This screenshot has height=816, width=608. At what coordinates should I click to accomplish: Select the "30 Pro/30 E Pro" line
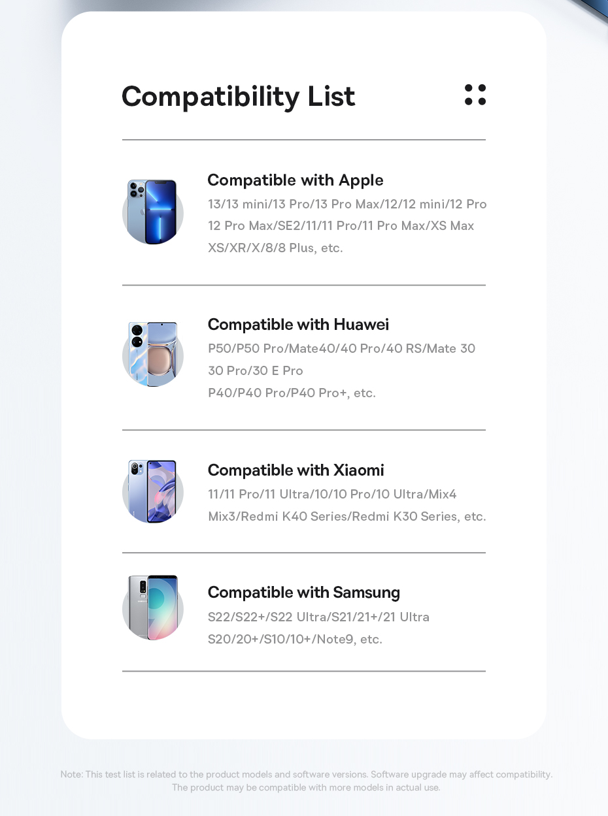[256, 371]
